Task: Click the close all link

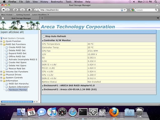Action: click(18, 32)
